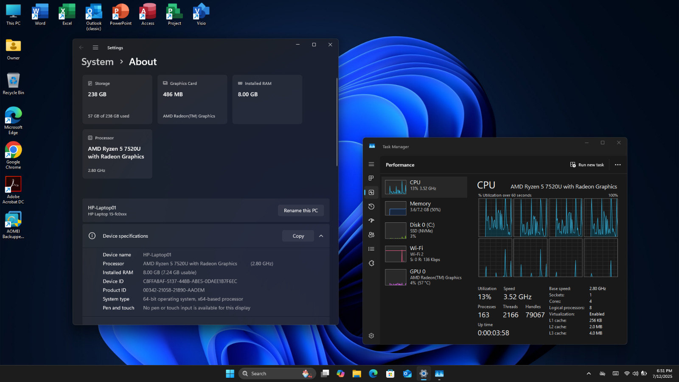Click the first CPU core utilization graph
The image size is (679, 382).
coord(495,218)
